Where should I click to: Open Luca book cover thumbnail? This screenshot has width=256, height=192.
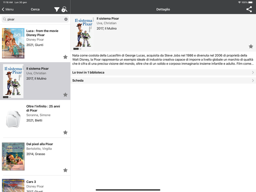coord(13,43)
